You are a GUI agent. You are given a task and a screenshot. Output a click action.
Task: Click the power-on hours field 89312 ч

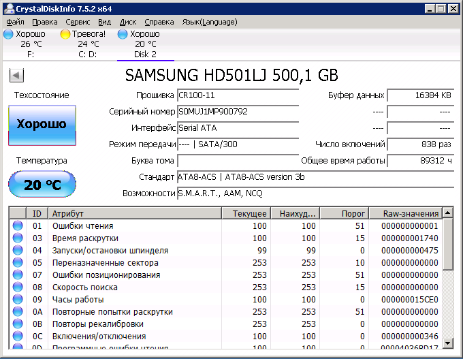pos(421,161)
